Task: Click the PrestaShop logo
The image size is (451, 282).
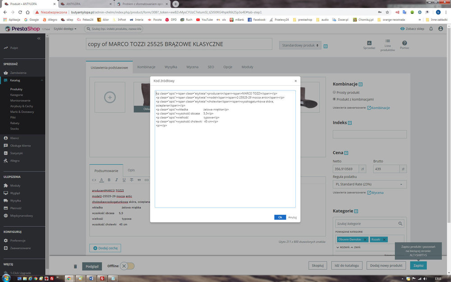Action: point(23,29)
